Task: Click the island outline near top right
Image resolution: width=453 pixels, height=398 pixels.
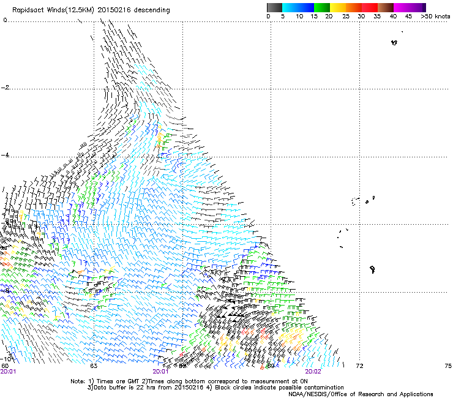Action: point(394,42)
